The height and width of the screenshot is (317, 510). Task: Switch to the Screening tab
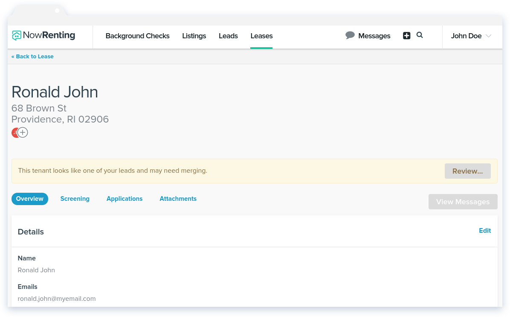(x=75, y=199)
